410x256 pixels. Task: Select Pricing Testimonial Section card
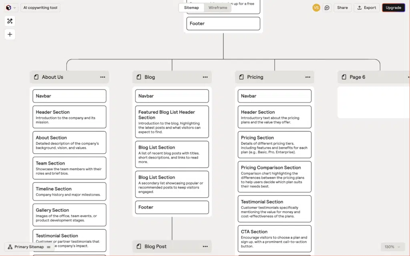click(x=275, y=209)
